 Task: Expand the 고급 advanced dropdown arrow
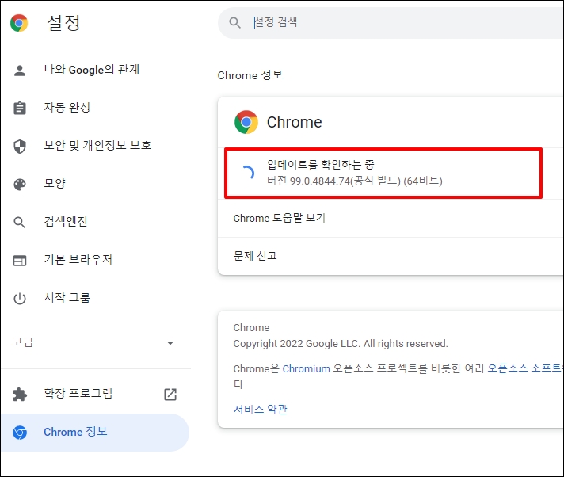170,343
